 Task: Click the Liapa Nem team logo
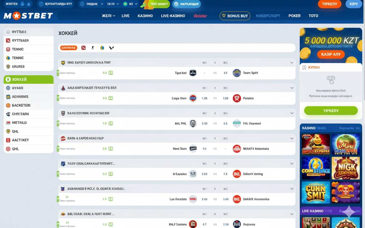[x=193, y=98]
